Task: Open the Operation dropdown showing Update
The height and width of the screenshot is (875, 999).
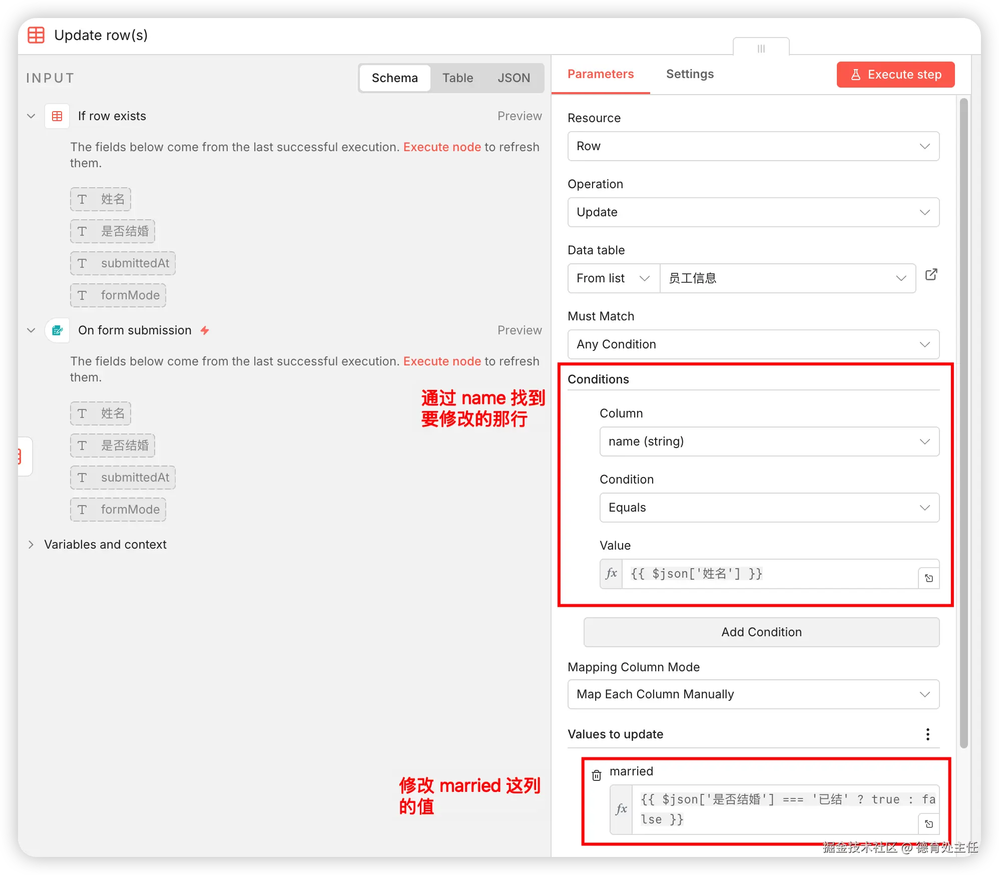Action: 753,212
